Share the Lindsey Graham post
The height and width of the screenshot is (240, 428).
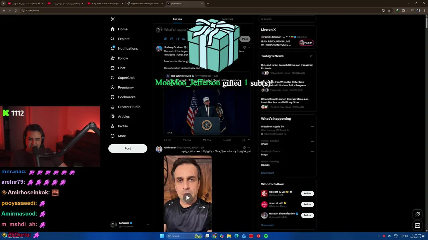(249, 140)
